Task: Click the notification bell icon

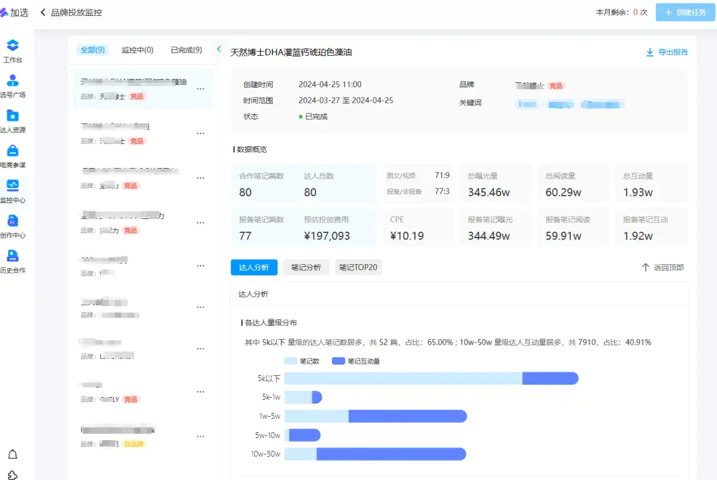Action: (x=13, y=454)
